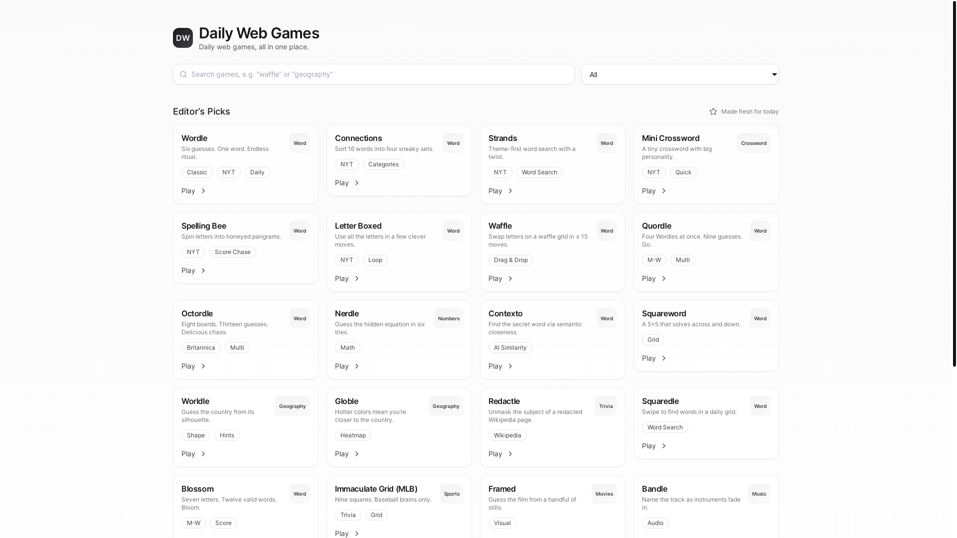The width and height of the screenshot is (957, 538).
Task: Select the Quick tag on Mini Crossword
Action: [683, 172]
